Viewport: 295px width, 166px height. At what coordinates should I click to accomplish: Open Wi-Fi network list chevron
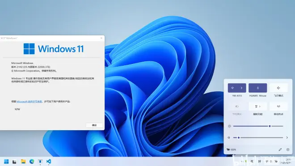click(241, 88)
